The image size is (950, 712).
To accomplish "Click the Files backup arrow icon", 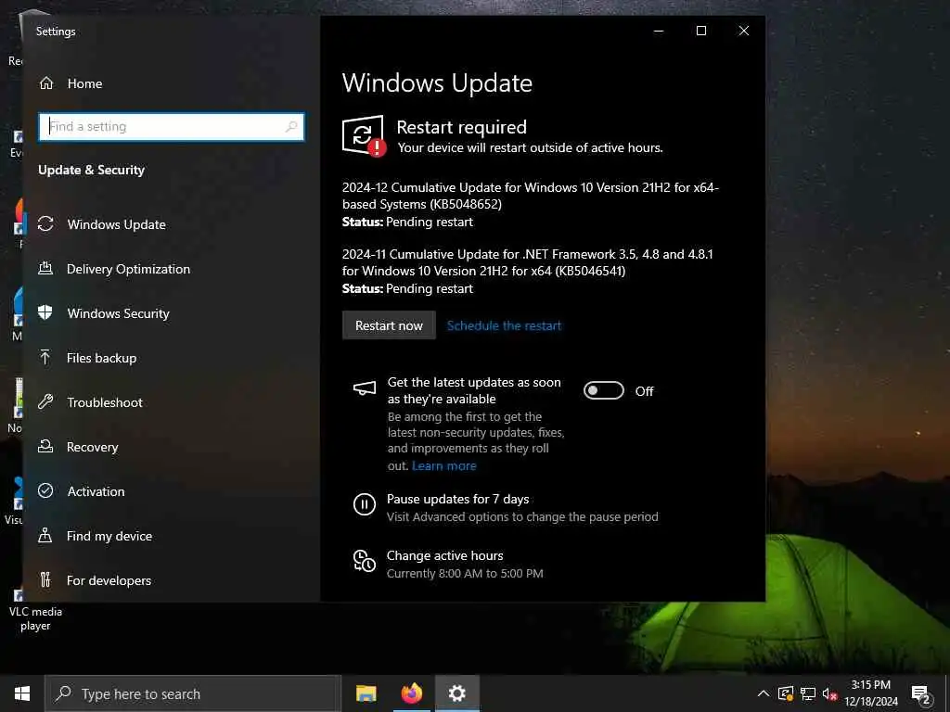I will 45,357.
